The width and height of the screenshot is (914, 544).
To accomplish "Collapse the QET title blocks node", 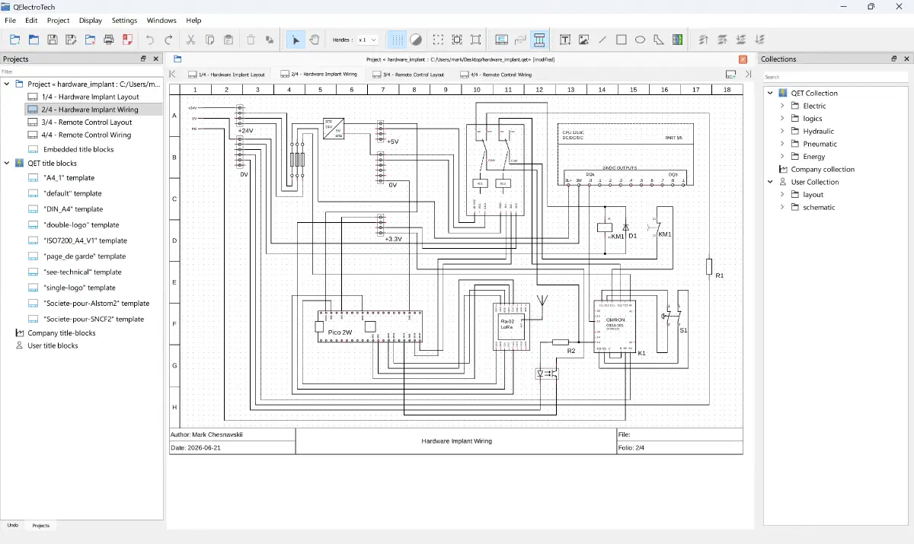I will [7, 163].
